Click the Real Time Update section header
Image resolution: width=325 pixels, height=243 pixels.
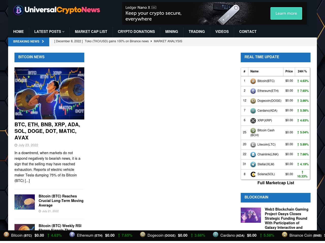pos(275,57)
